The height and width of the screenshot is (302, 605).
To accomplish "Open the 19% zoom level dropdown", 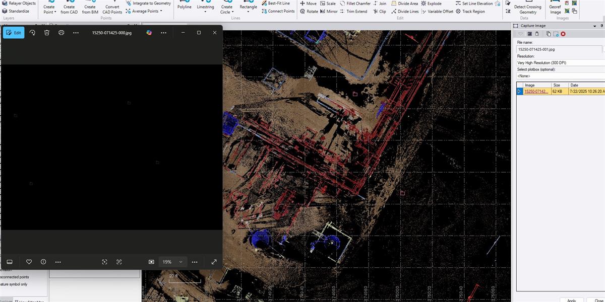I will 180,262.
